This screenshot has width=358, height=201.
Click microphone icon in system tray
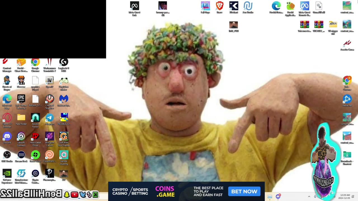(x=315, y=197)
